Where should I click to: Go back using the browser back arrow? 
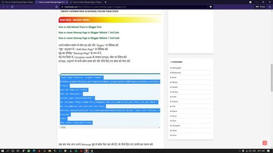3,7
